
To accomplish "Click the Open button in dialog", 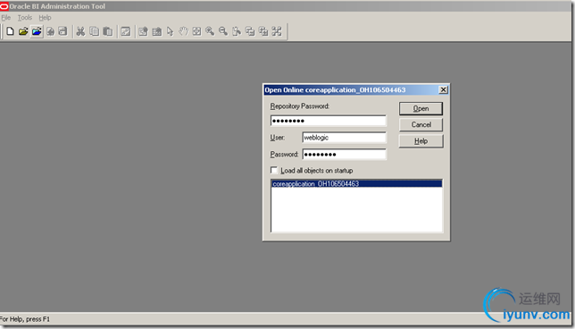I will coord(421,108).
